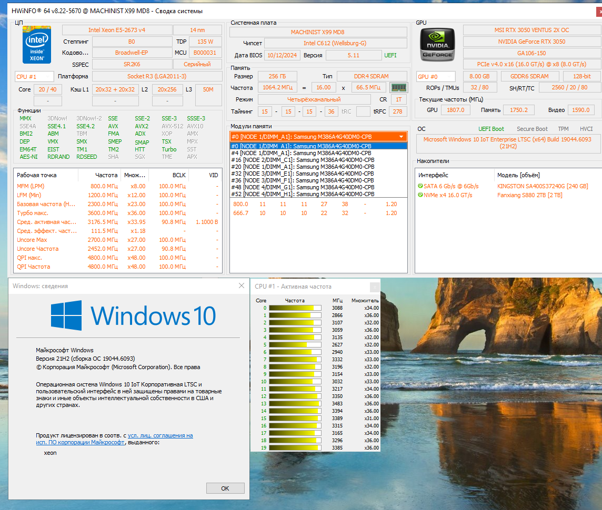Open the CPU #1 selector dropdown
The height and width of the screenshot is (510, 602).
(34, 77)
